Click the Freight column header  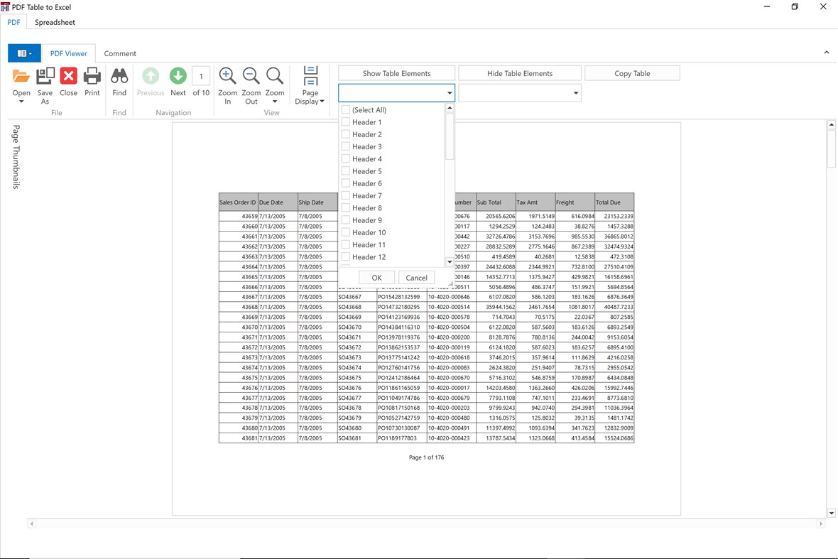[x=575, y=202]
